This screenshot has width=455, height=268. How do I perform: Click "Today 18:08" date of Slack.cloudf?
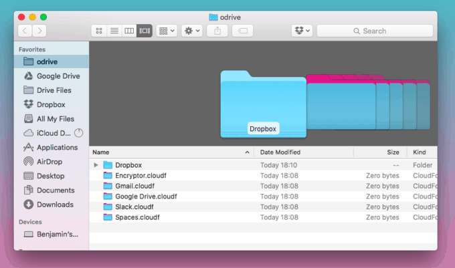pos(279,207)
